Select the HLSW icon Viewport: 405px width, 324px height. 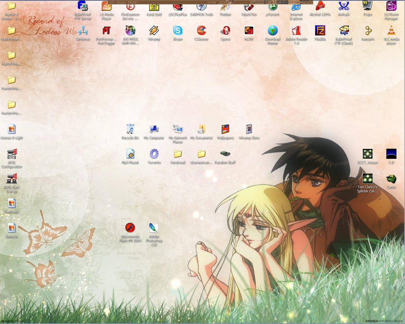pos(249,30)
